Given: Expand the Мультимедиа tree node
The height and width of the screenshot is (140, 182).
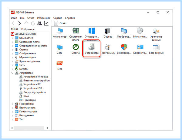Looking at the screenshot, I should (12, 57).
